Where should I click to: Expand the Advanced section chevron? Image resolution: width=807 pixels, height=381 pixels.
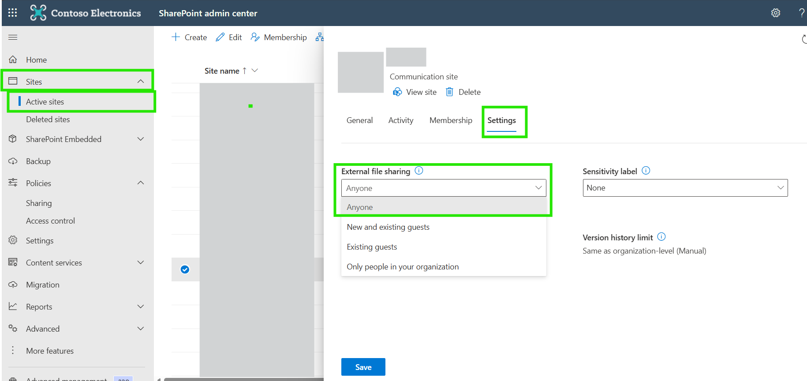coord(141,329)
